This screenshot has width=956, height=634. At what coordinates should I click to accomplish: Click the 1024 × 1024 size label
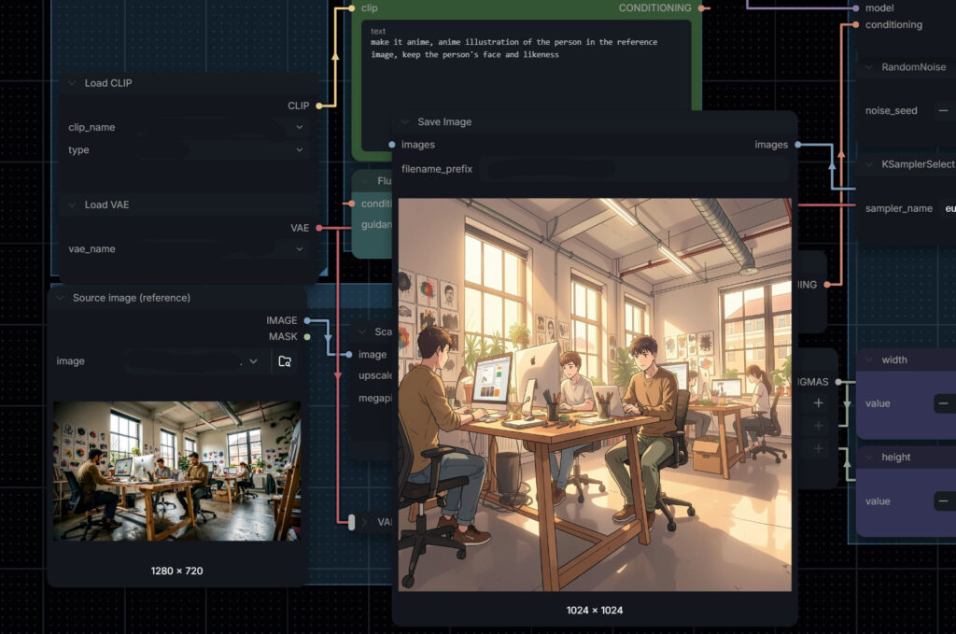tap(595, 611)
